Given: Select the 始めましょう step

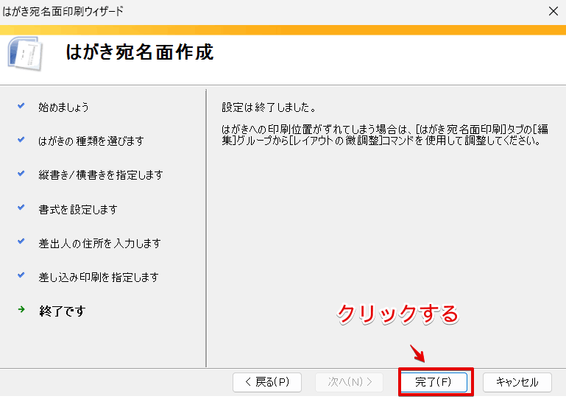Looking at the screenshot, I should [x=63, y=107].
